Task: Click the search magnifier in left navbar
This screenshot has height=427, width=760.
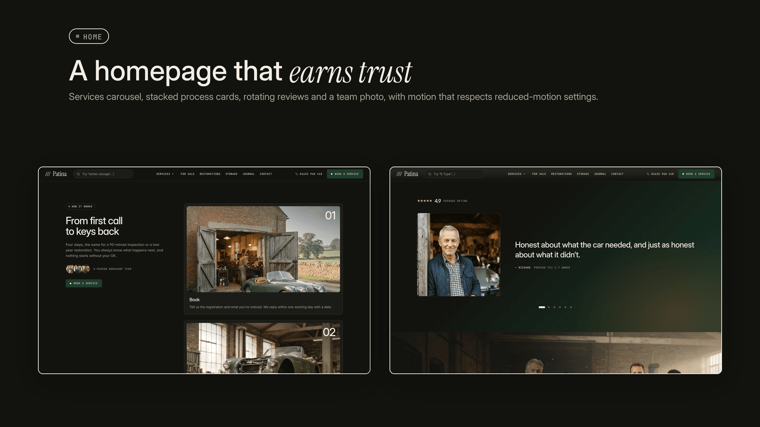Action: point(78,174)
